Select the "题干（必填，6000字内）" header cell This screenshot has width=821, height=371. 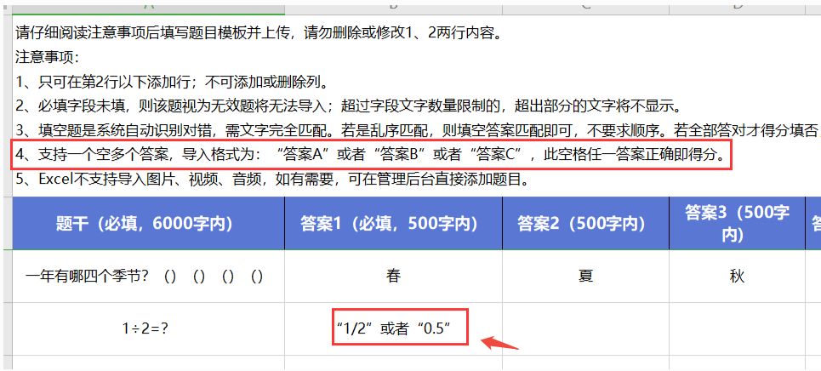[149, 224]
